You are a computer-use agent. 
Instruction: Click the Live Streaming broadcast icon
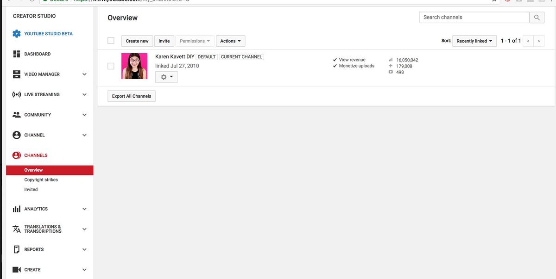[x=17, y=94]
